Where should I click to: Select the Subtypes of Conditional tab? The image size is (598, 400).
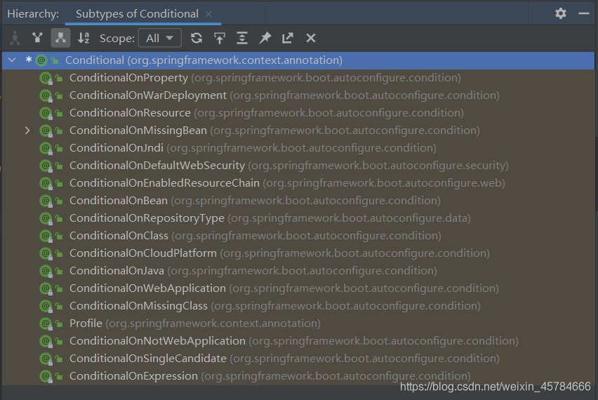tap(138, 14)
